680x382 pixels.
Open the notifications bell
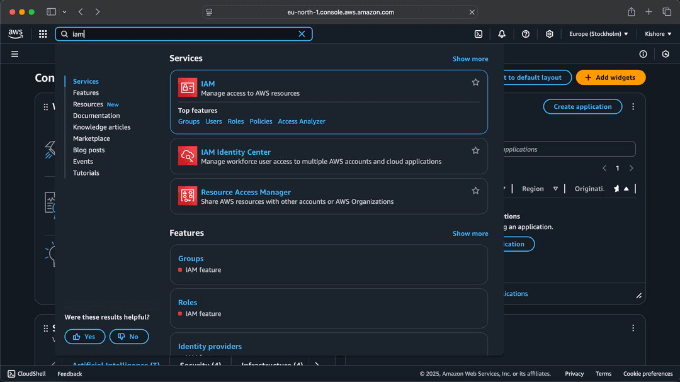tap(502, 34)
